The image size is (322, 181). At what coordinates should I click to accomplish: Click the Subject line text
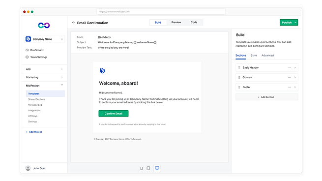tap(127, 42)
